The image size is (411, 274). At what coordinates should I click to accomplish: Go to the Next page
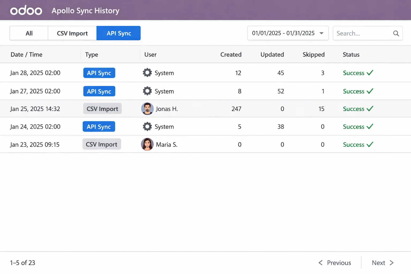tap(383, 263)
